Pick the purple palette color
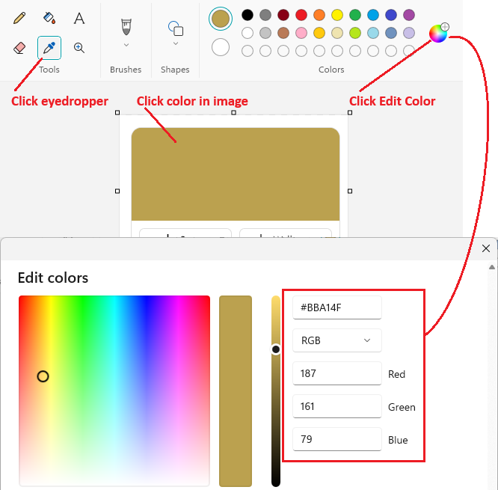This screenshot has width=498, height=490. click(x=409, y=15)
